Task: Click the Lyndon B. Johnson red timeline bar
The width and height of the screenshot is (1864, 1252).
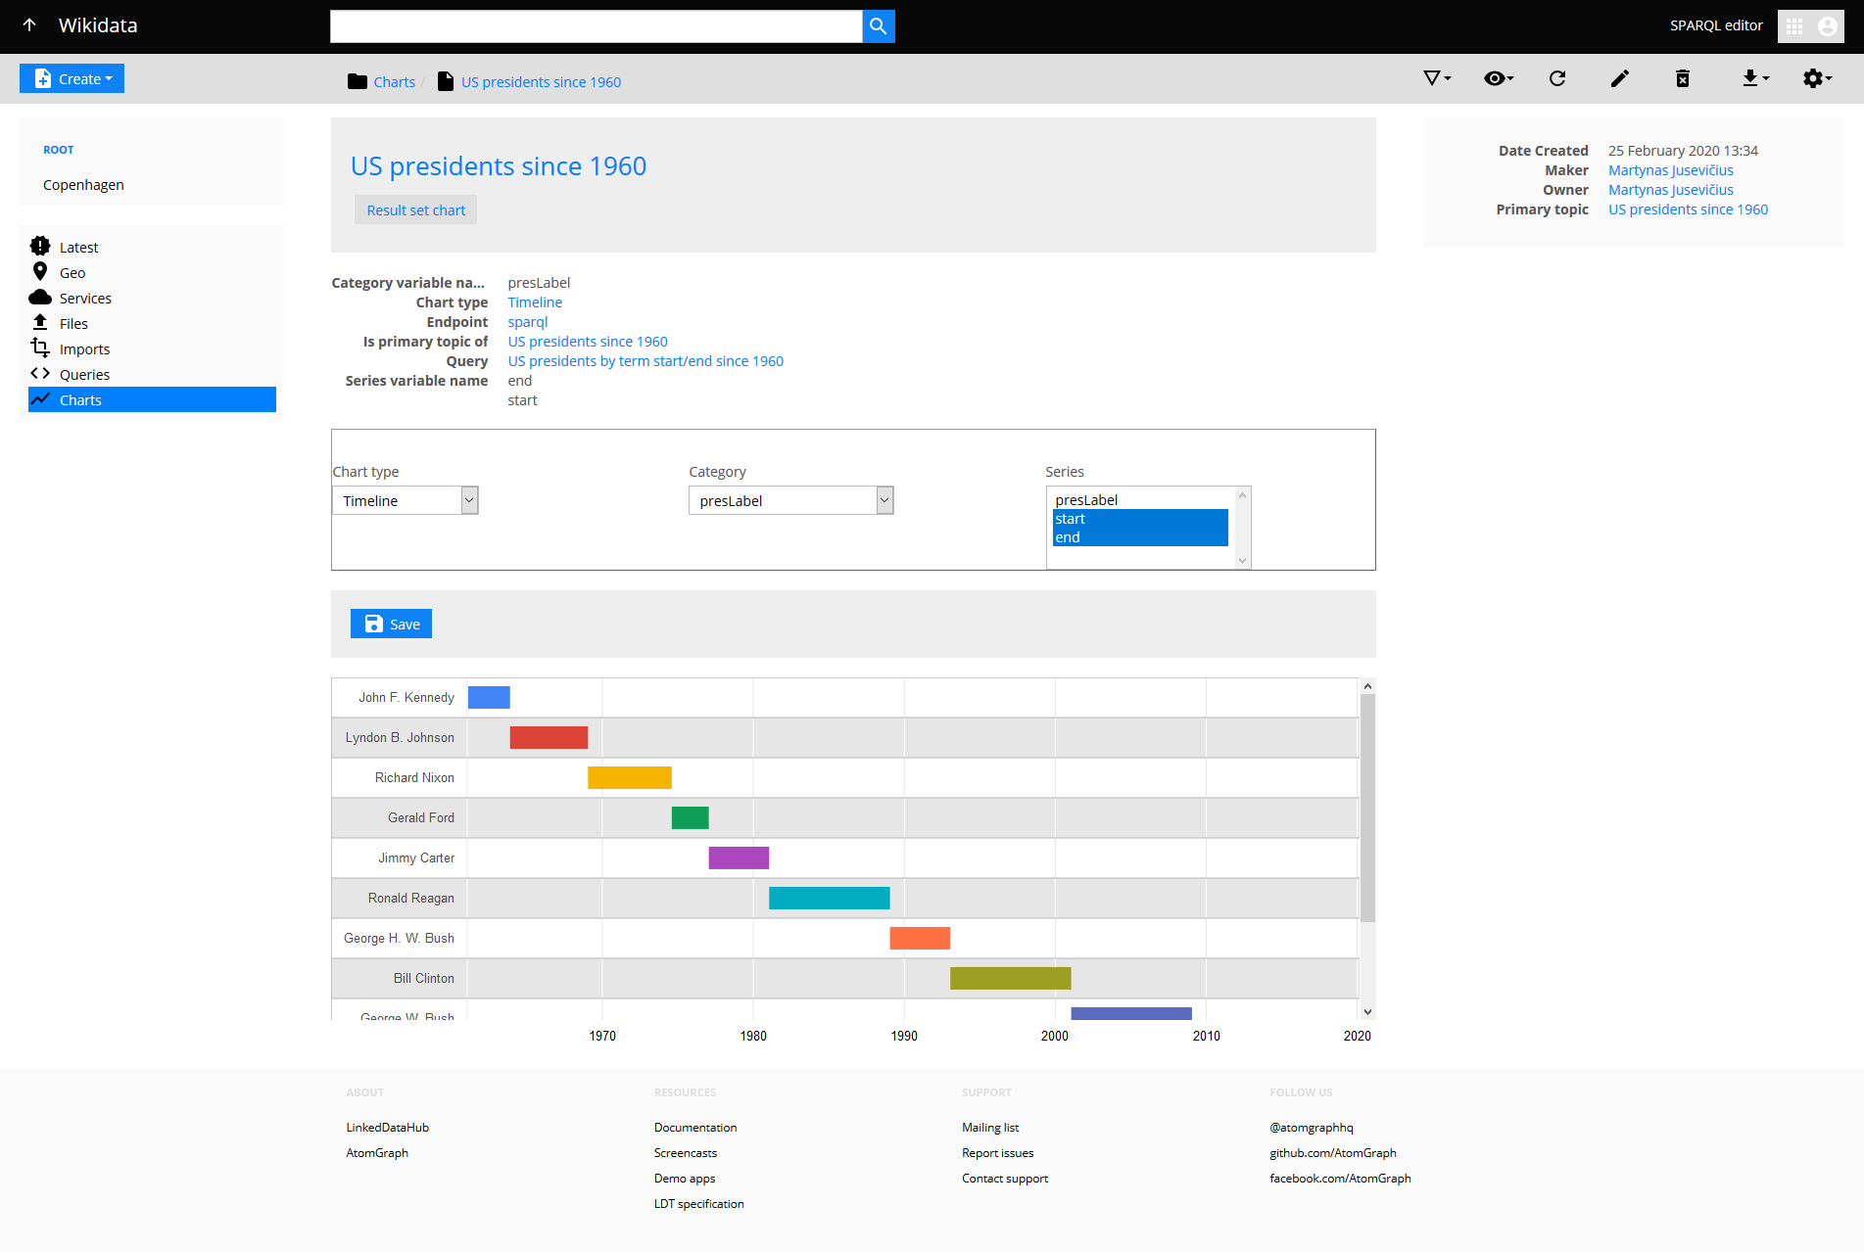Action: tap(549, 737)
